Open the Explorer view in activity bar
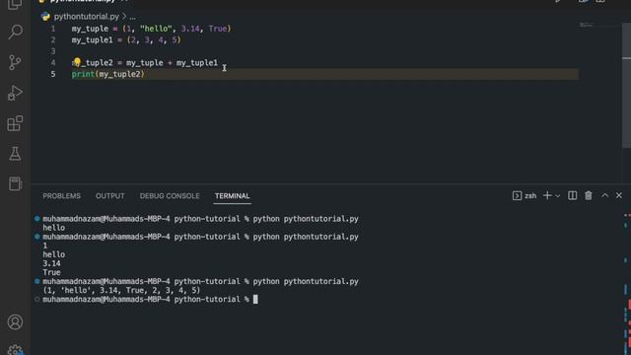The image size is (631, 355). 15,4
